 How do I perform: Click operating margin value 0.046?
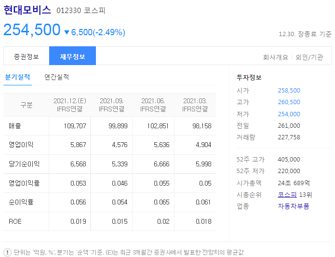point(120,183)
